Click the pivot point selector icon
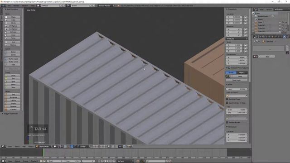Viewport: 290px width, 163px height. coord(61,147)
